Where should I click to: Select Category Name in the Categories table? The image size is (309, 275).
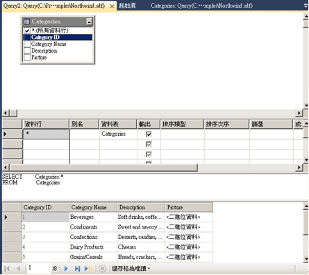(49, 44)
